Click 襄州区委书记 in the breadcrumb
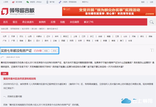This screenshot has width=156, height=107. 52,29
